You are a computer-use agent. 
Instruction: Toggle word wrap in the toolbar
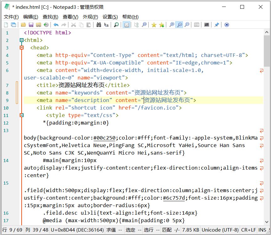[126, 25]
